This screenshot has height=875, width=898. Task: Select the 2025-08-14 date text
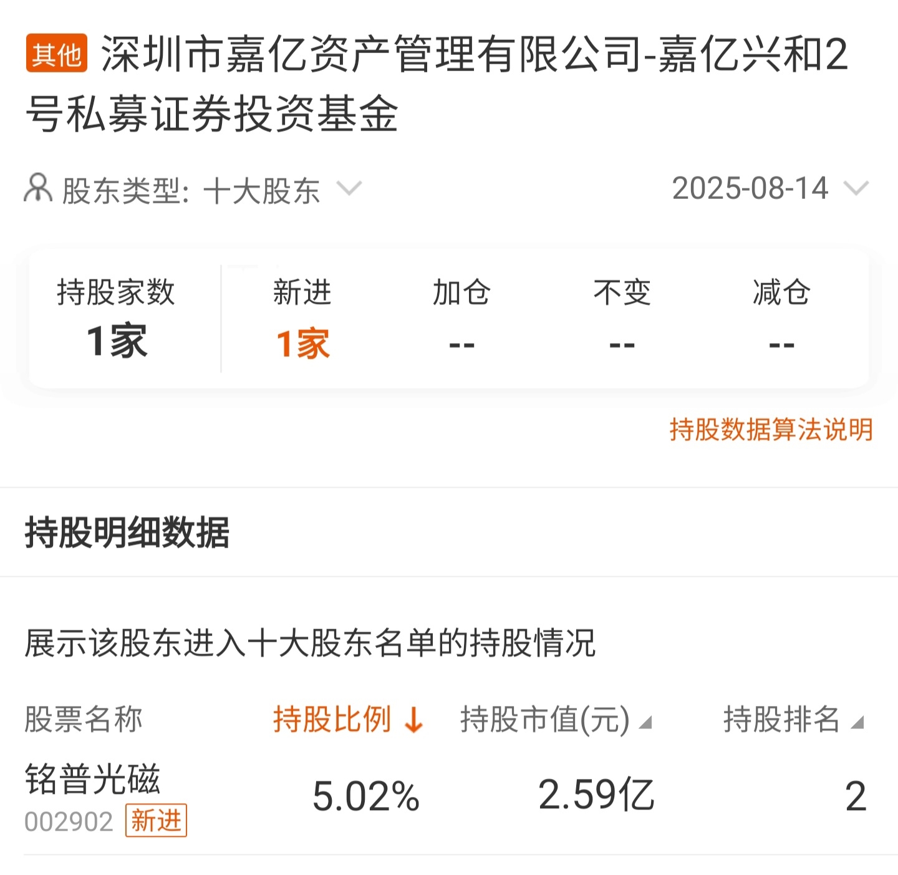[750, 188]
